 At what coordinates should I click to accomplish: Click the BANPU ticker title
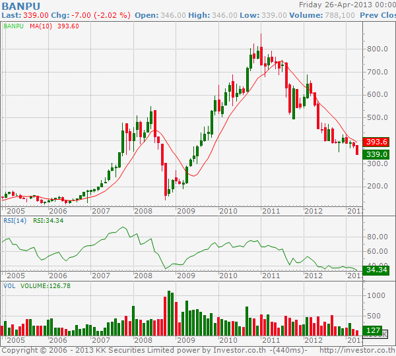(20, 6)
